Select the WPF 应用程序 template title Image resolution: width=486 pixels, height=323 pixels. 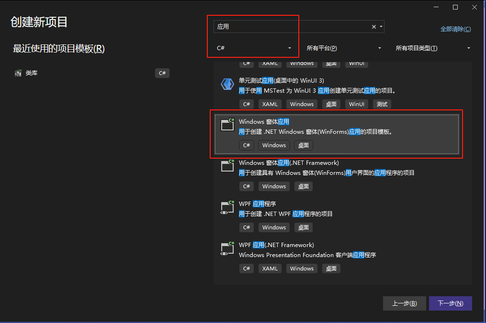pos(257,204)
